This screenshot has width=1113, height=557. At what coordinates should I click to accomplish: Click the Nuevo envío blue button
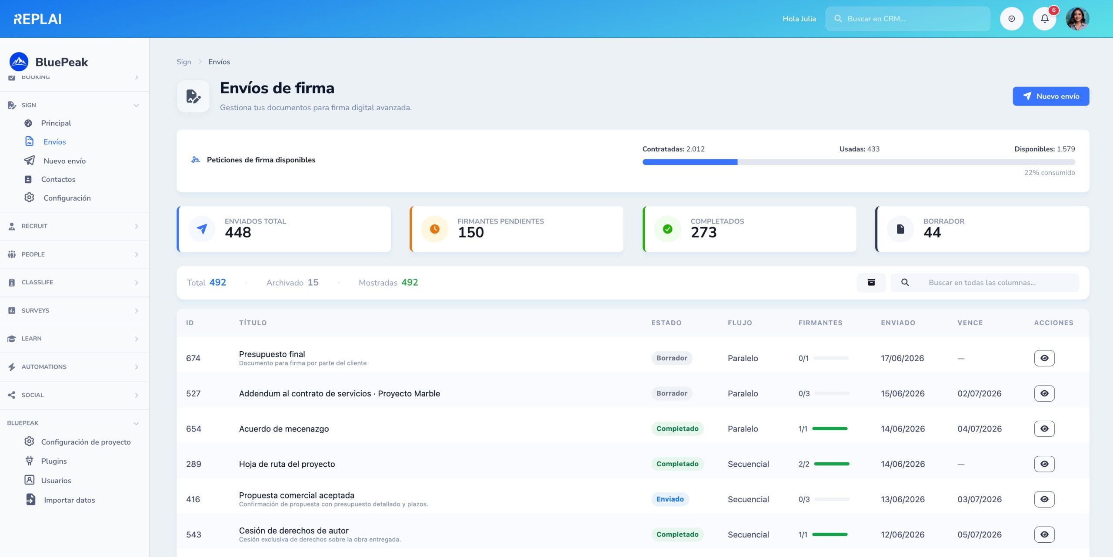1051,96
